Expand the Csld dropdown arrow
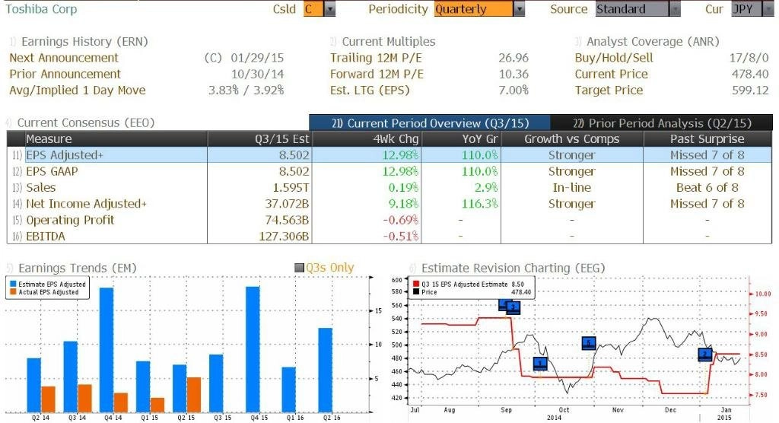The image size is (779, 423). pos(329,9)
